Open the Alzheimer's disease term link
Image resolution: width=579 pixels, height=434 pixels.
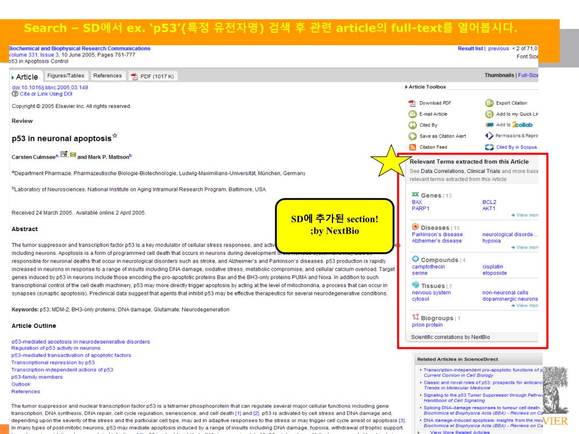[437, 241]
